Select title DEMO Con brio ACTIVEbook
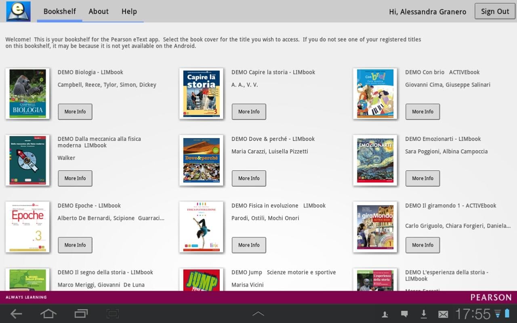The image size is (517, 323). [442, 72]
